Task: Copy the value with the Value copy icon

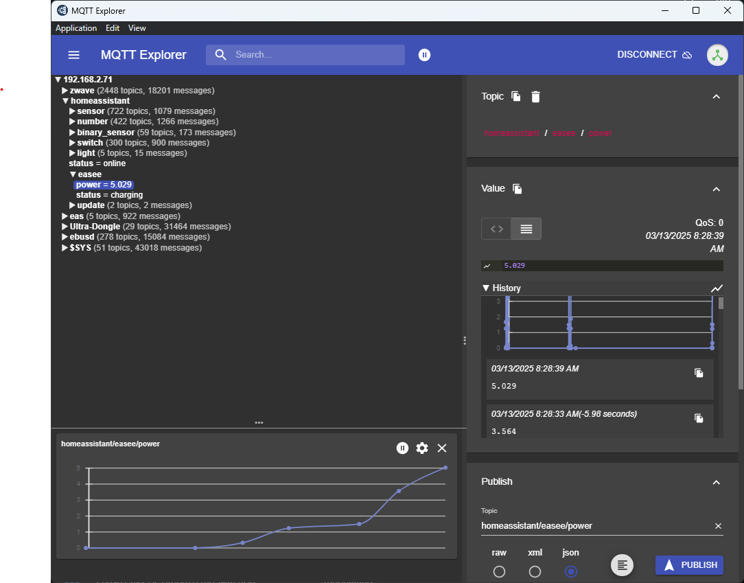Action: (518, 189)
